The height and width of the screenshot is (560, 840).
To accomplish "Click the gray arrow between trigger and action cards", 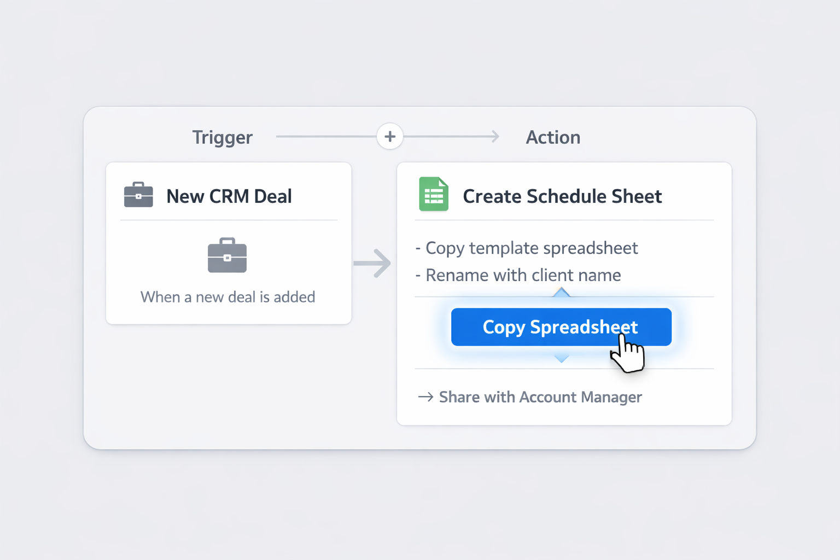I will coord(372,263).
